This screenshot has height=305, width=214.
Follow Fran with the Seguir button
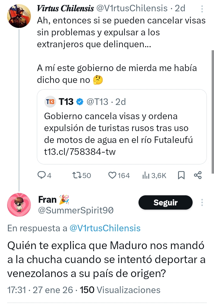(x=165, y=203)
